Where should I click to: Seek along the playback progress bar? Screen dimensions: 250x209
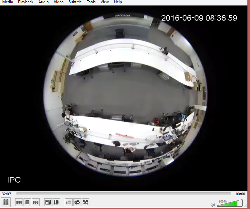pos(123,194)
